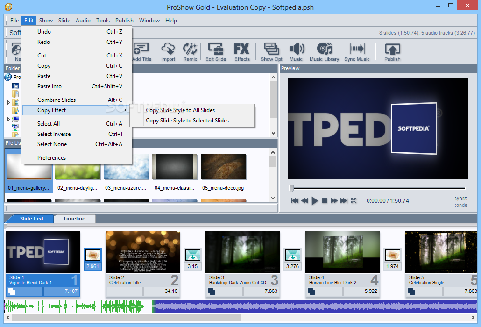The image size is (481, 327).
Task: Choose Select None
Action: click(77, 144)
